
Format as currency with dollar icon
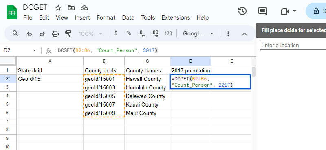pos(116,33)
